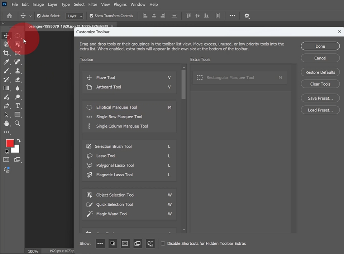Open the options bar settings gear
Viewport: 344px width, 254px height.
pyautogui.click(x=247, y=16)
